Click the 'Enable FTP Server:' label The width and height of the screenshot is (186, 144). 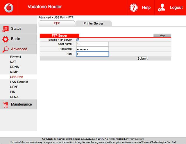pos(60,40)
